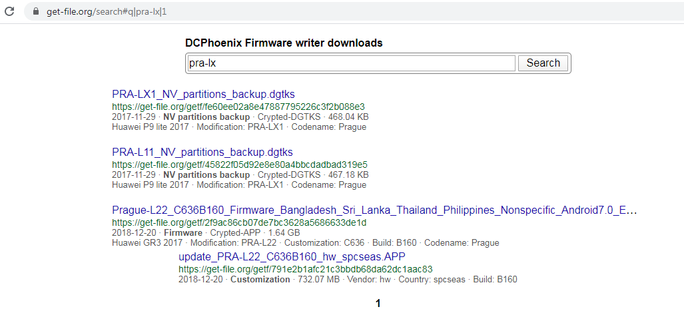Click the Huawei GR3 2017 details line

coord(305,242)
